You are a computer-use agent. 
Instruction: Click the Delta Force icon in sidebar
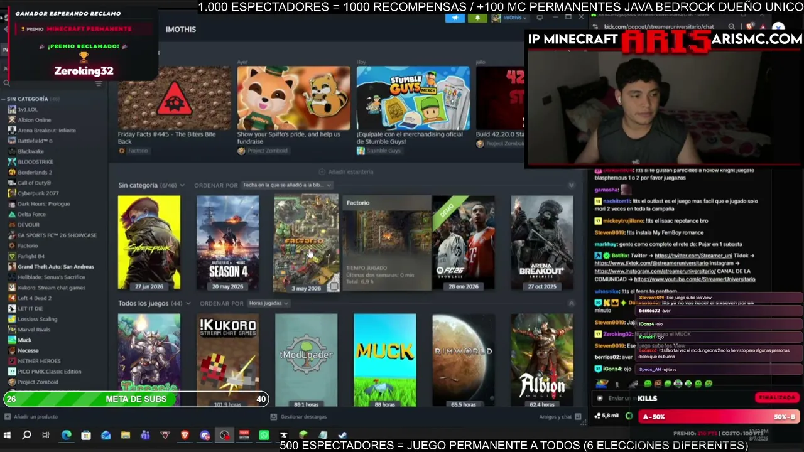(x=12, y=214)
